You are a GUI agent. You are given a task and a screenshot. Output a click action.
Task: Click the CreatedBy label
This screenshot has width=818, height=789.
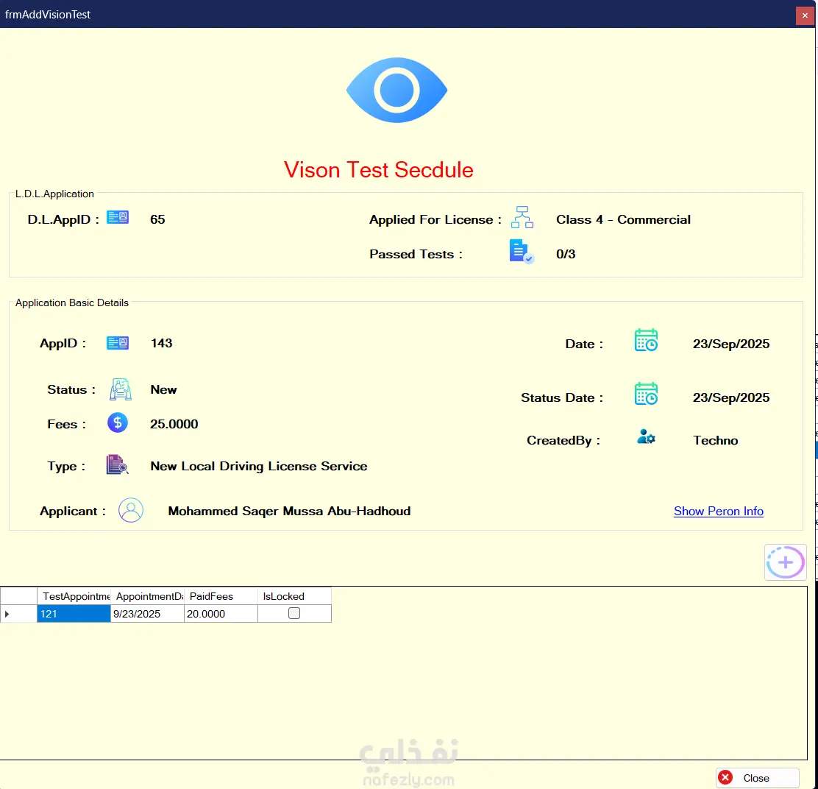click(x=563, y=440)
